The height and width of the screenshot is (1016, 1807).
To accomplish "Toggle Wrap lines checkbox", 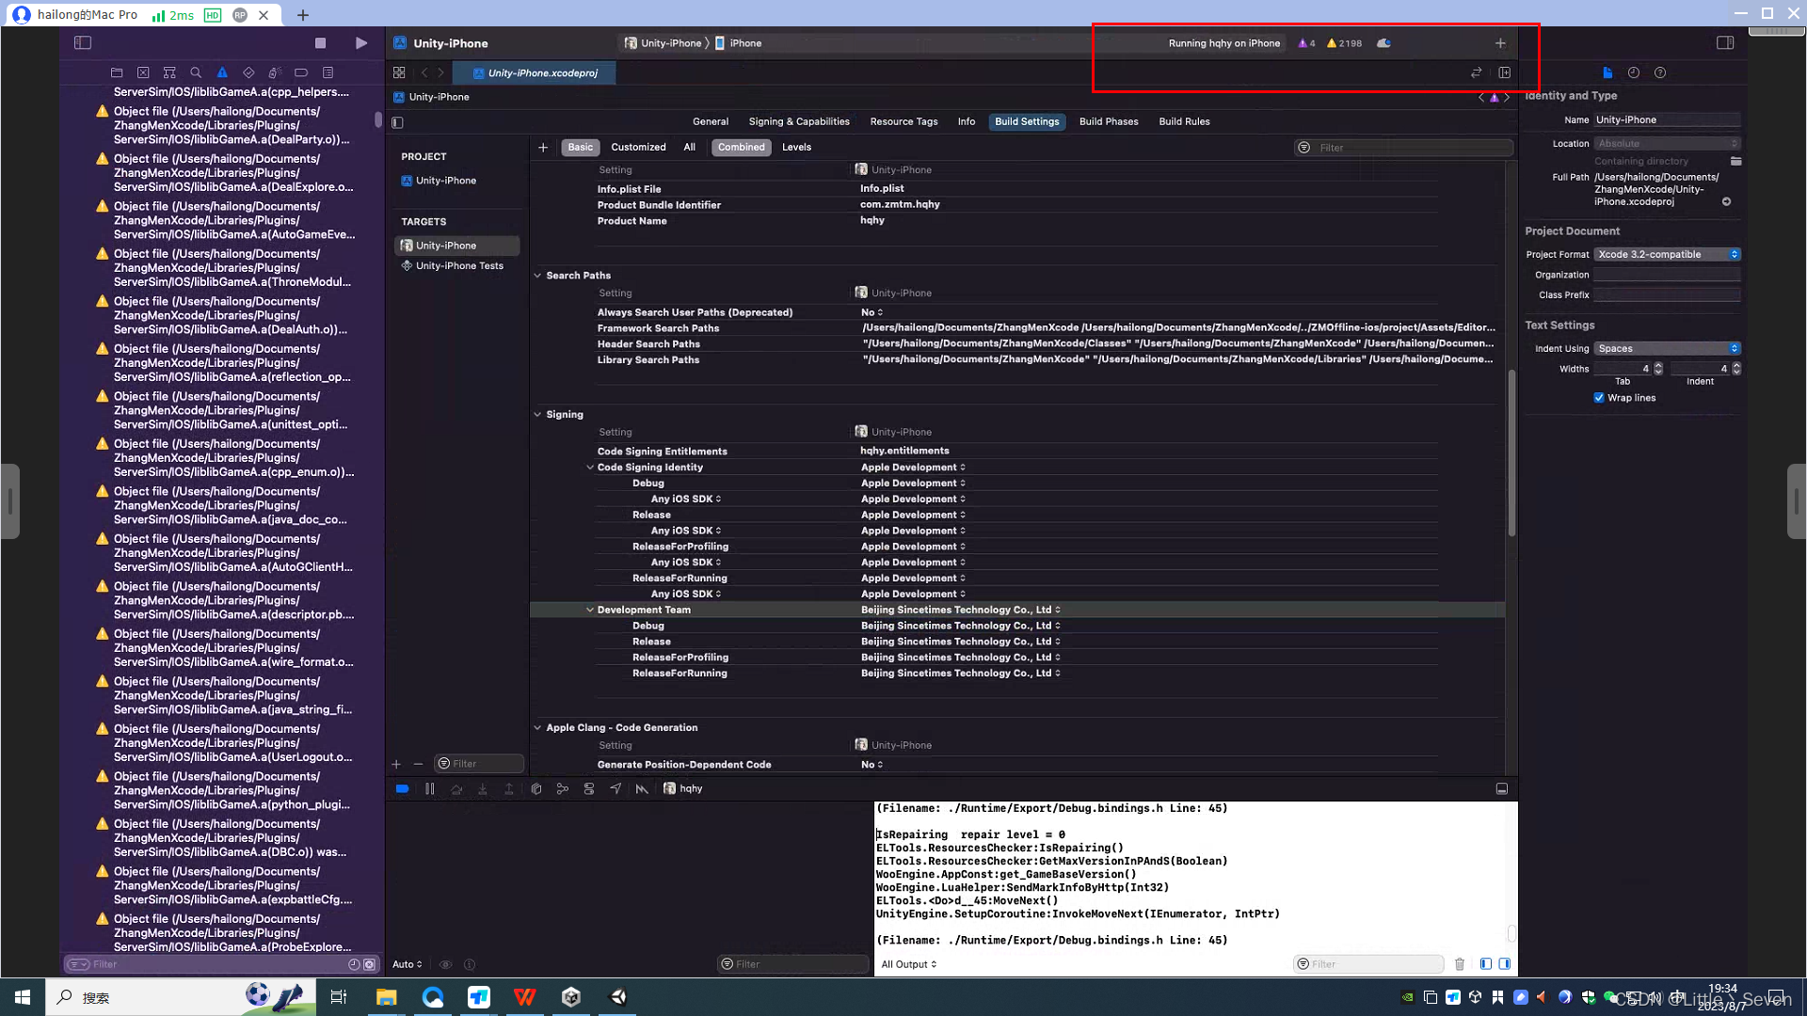I will (x=1599, y=398).
